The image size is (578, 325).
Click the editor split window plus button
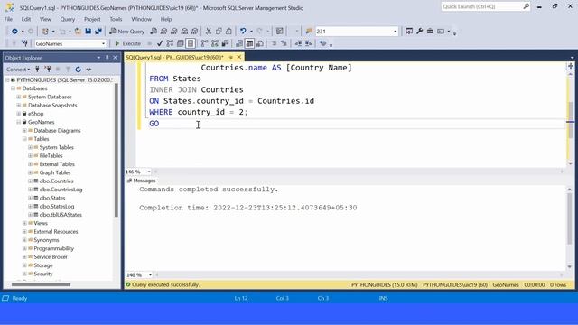tap(570, 66)
